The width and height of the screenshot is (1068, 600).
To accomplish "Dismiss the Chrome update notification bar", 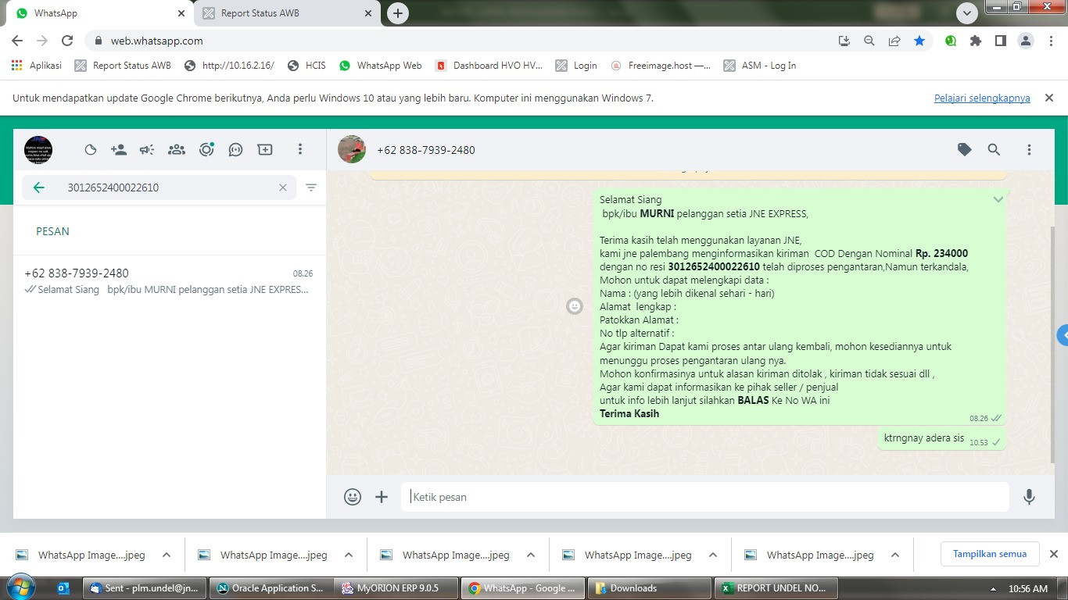I will click(1049, 98).
